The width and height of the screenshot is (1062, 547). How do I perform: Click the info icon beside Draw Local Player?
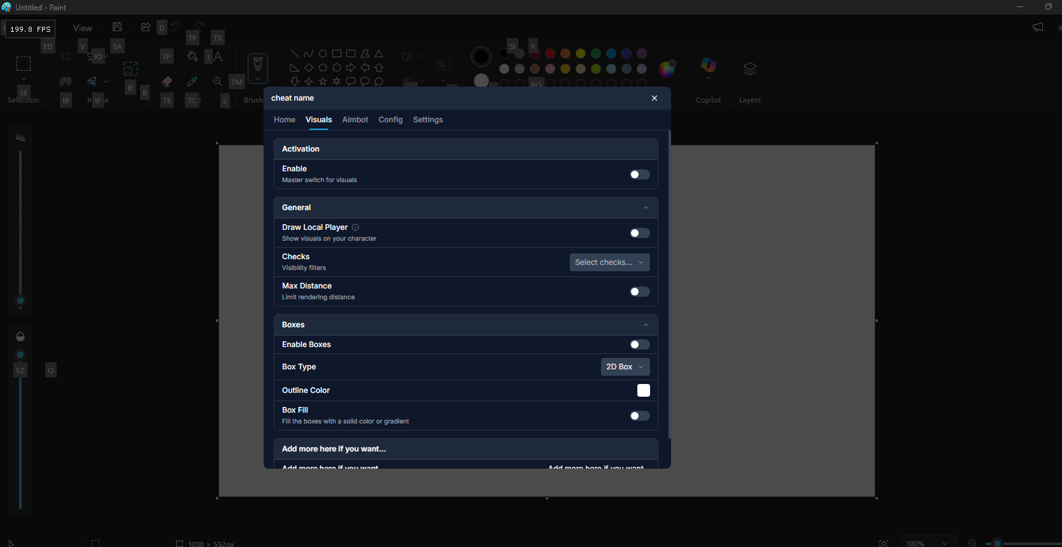click(355, 227)
